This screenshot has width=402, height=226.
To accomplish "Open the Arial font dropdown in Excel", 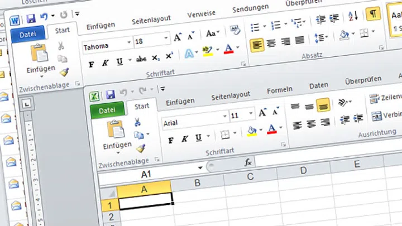I will [x=224, y=116].
